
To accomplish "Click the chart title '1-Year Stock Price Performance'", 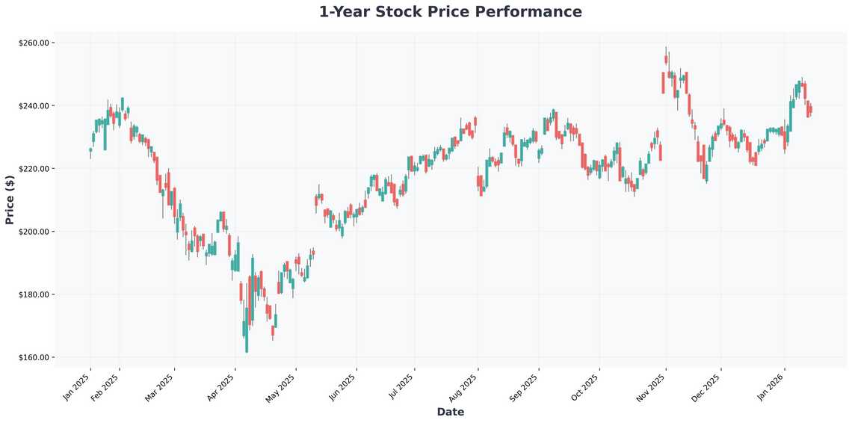I will pos(450,12).
